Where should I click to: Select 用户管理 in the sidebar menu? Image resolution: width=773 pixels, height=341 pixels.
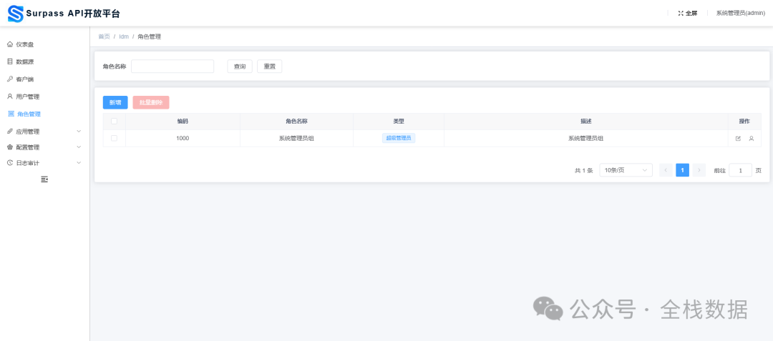pyautogui.click(x=27, y=97)
